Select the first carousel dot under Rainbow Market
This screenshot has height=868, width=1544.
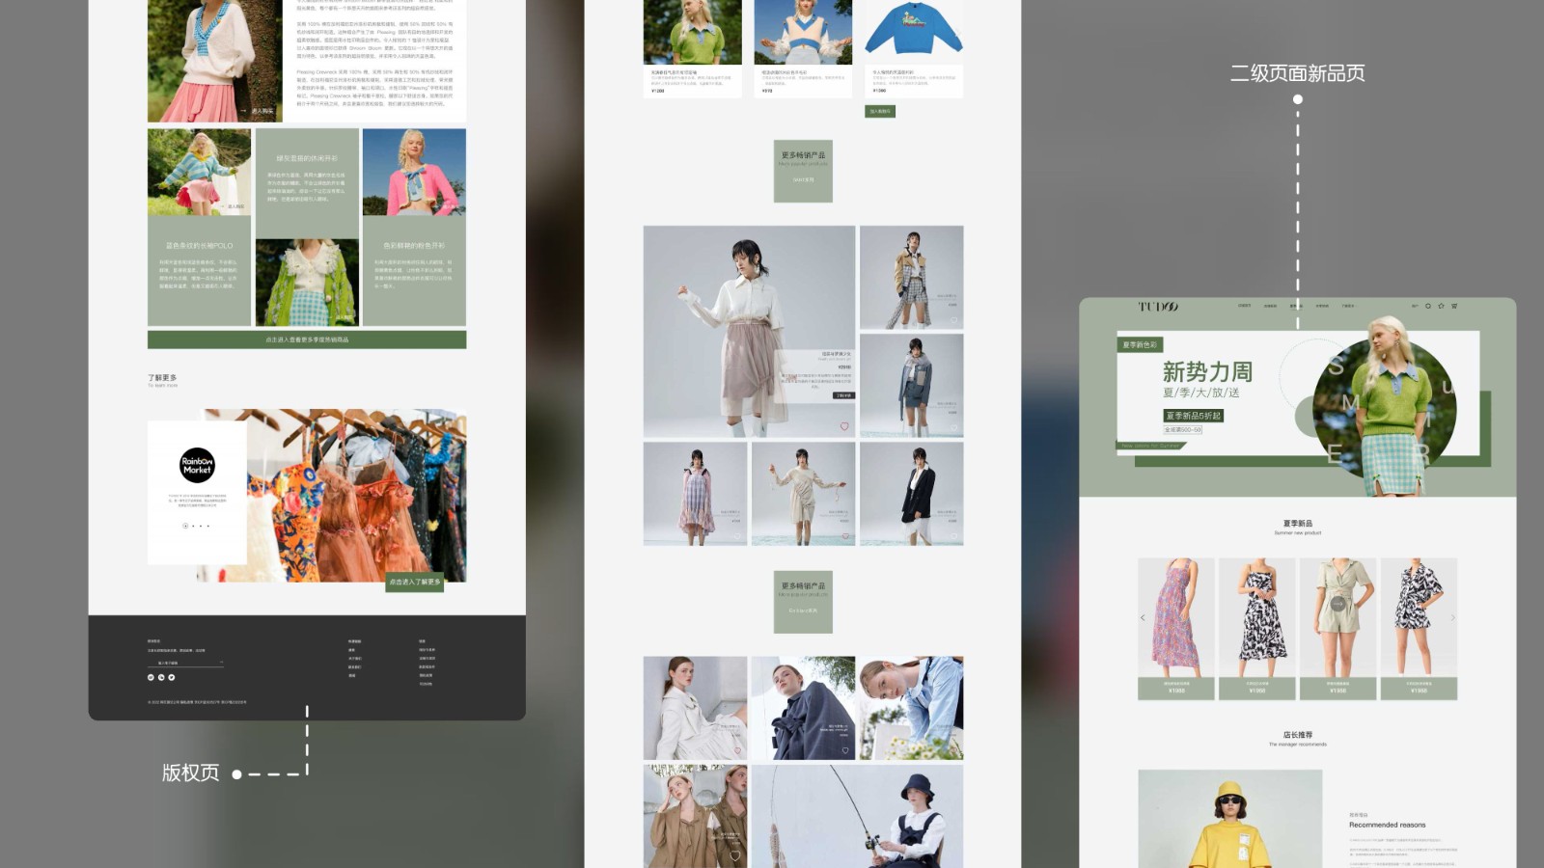tap(185, 526)
